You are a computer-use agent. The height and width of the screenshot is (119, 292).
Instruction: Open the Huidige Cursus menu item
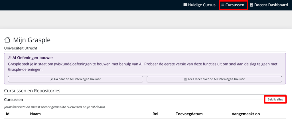(x=199, y=5)
